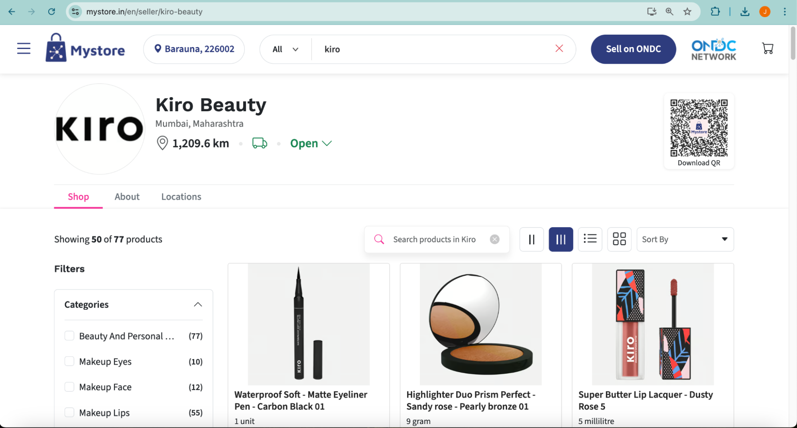
Task: Open the All category dropdown
Action: tap(285, 49)
